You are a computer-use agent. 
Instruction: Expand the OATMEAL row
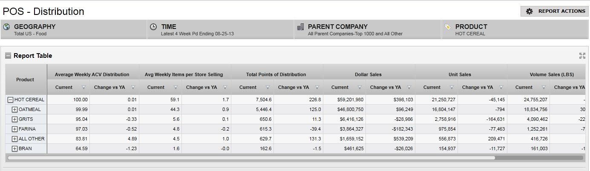(x=14, y=110)
